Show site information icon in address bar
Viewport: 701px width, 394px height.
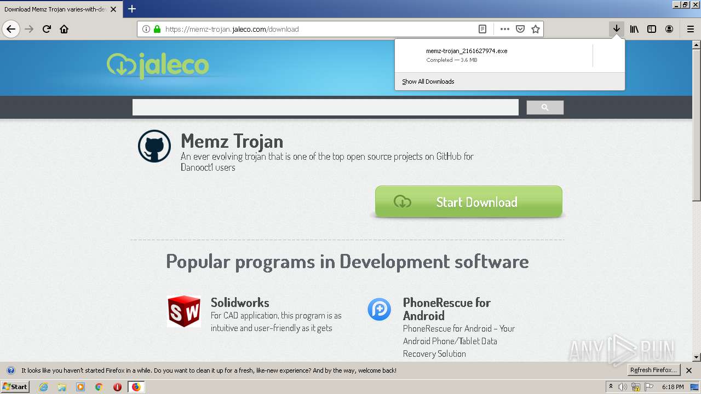pos(146,29)
